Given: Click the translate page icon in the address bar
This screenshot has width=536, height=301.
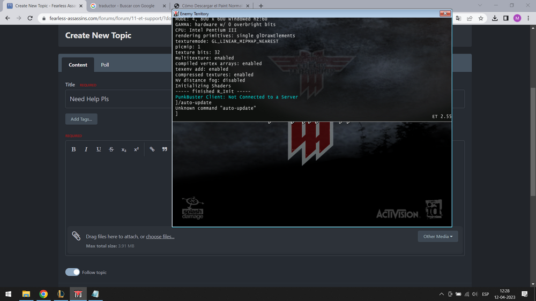Looking at the screenshot, I should pyautogui.click(x=458, y=18).
